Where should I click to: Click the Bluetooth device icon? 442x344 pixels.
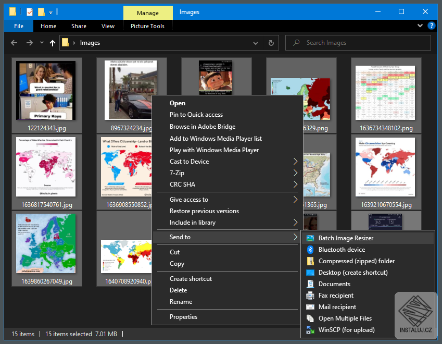[x=310, y=250]
